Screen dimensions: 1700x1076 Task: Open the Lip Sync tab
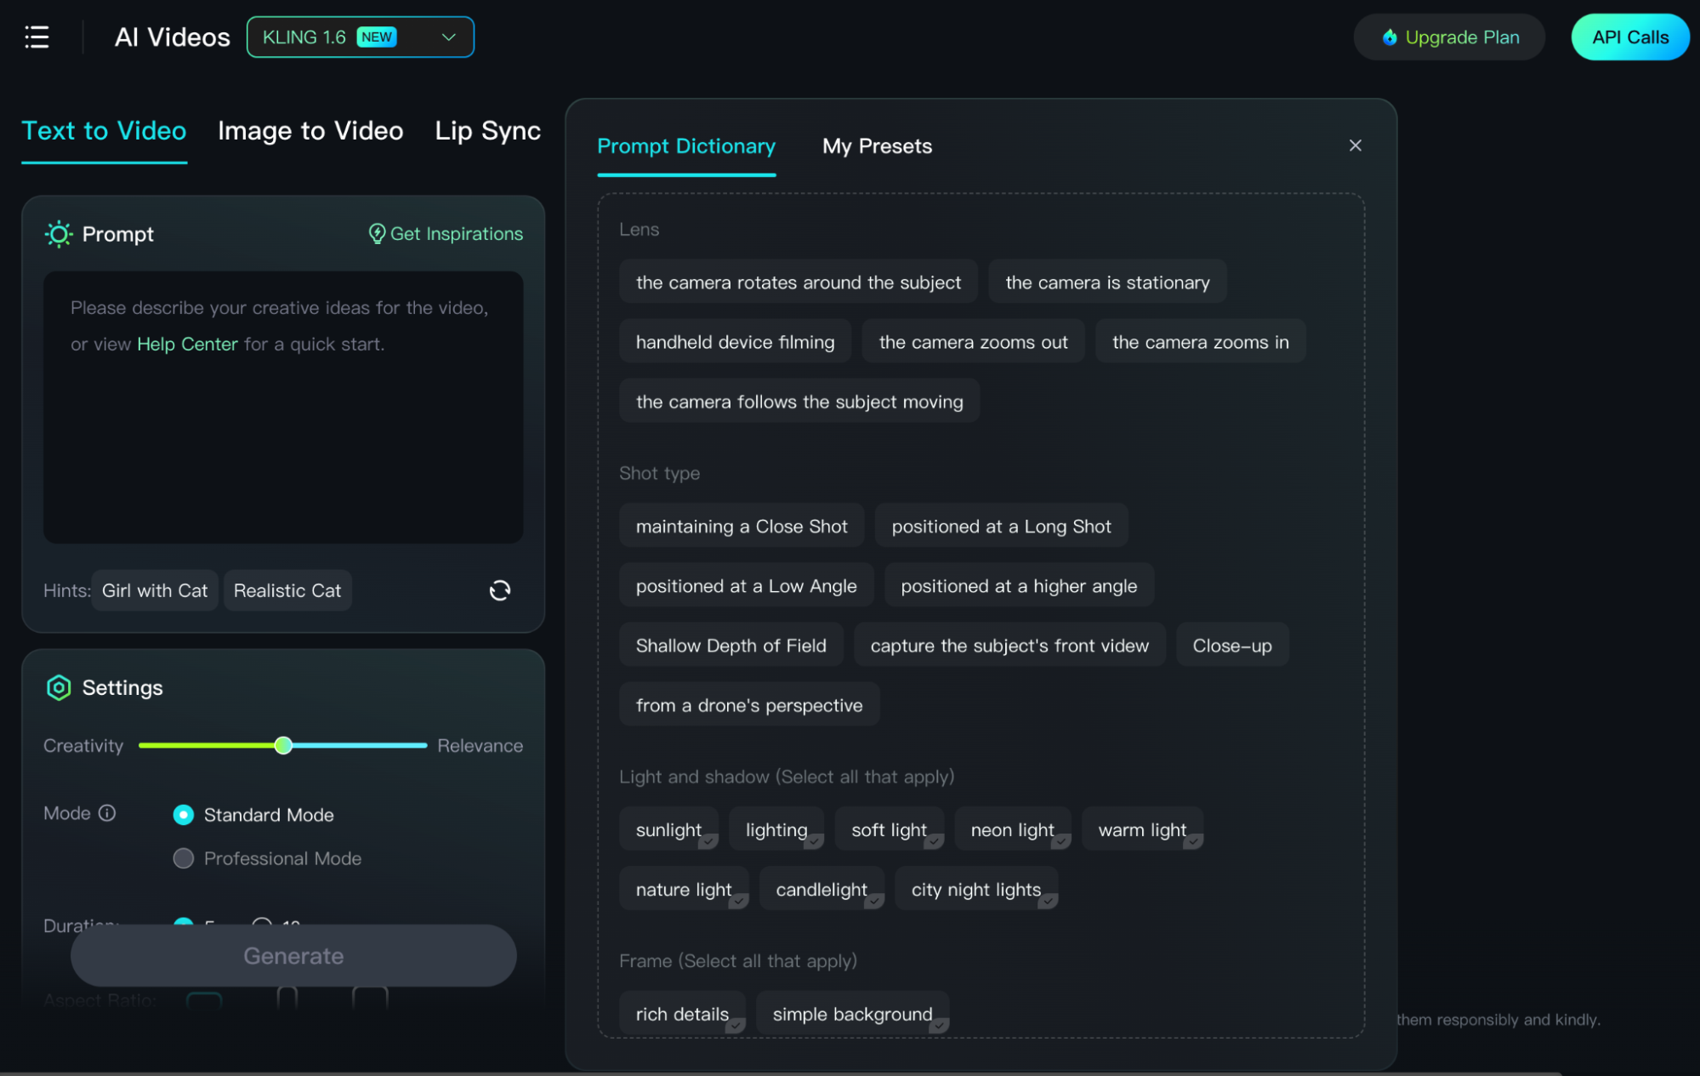[488, 131]
